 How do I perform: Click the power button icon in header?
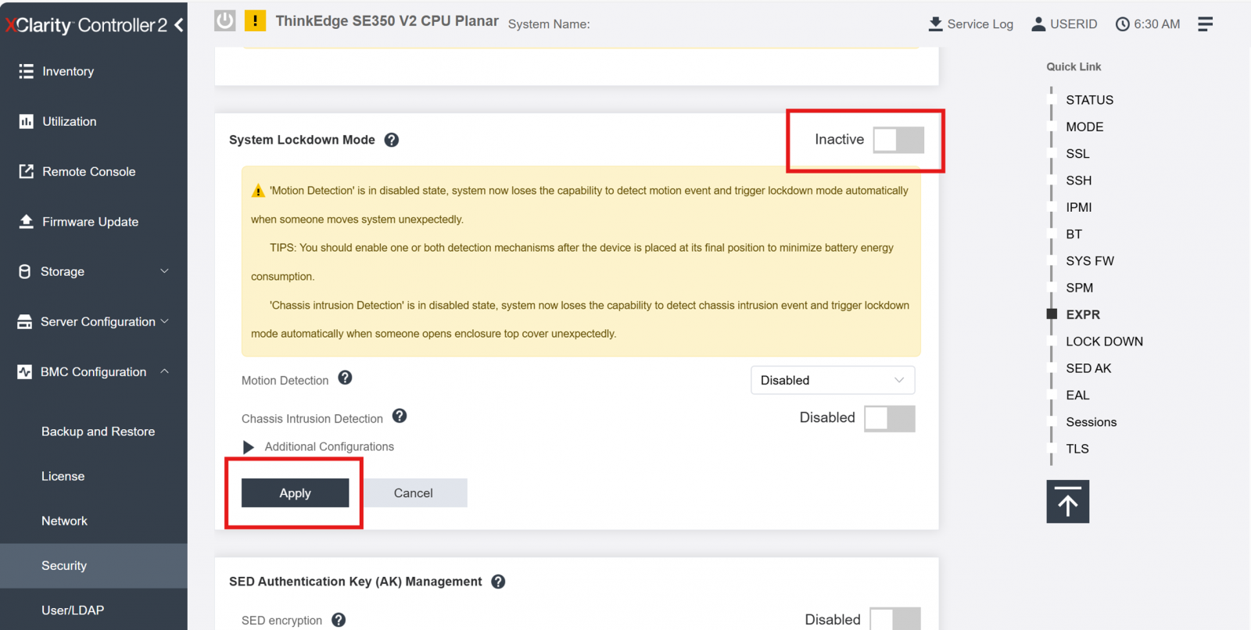click(x=225, y=20)
